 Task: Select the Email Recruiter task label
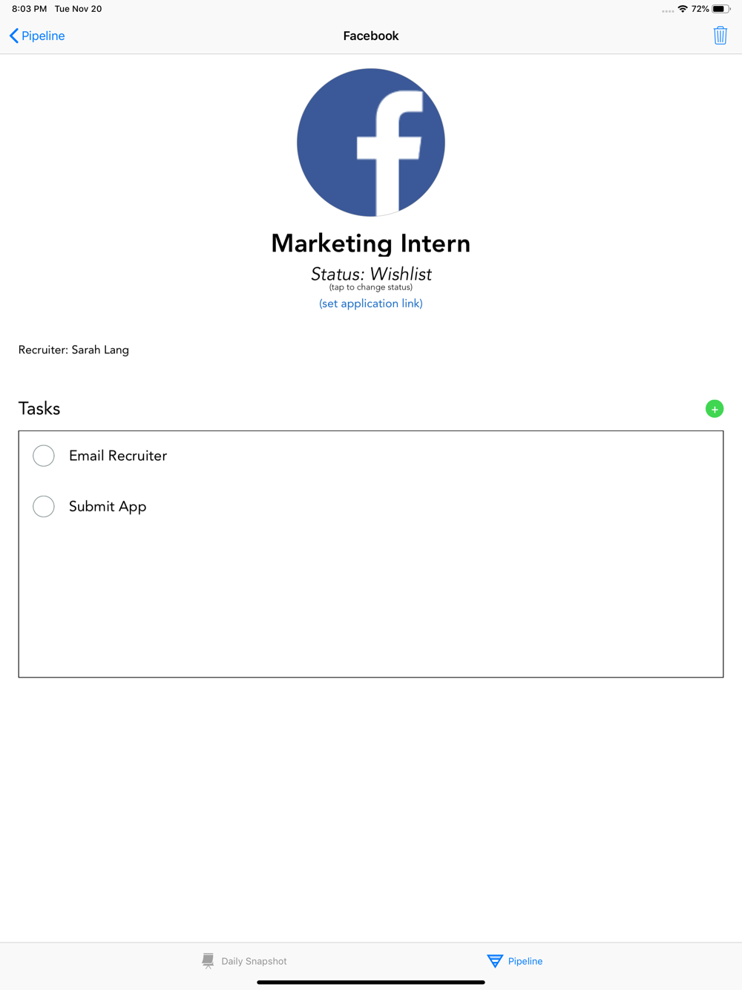118,456
